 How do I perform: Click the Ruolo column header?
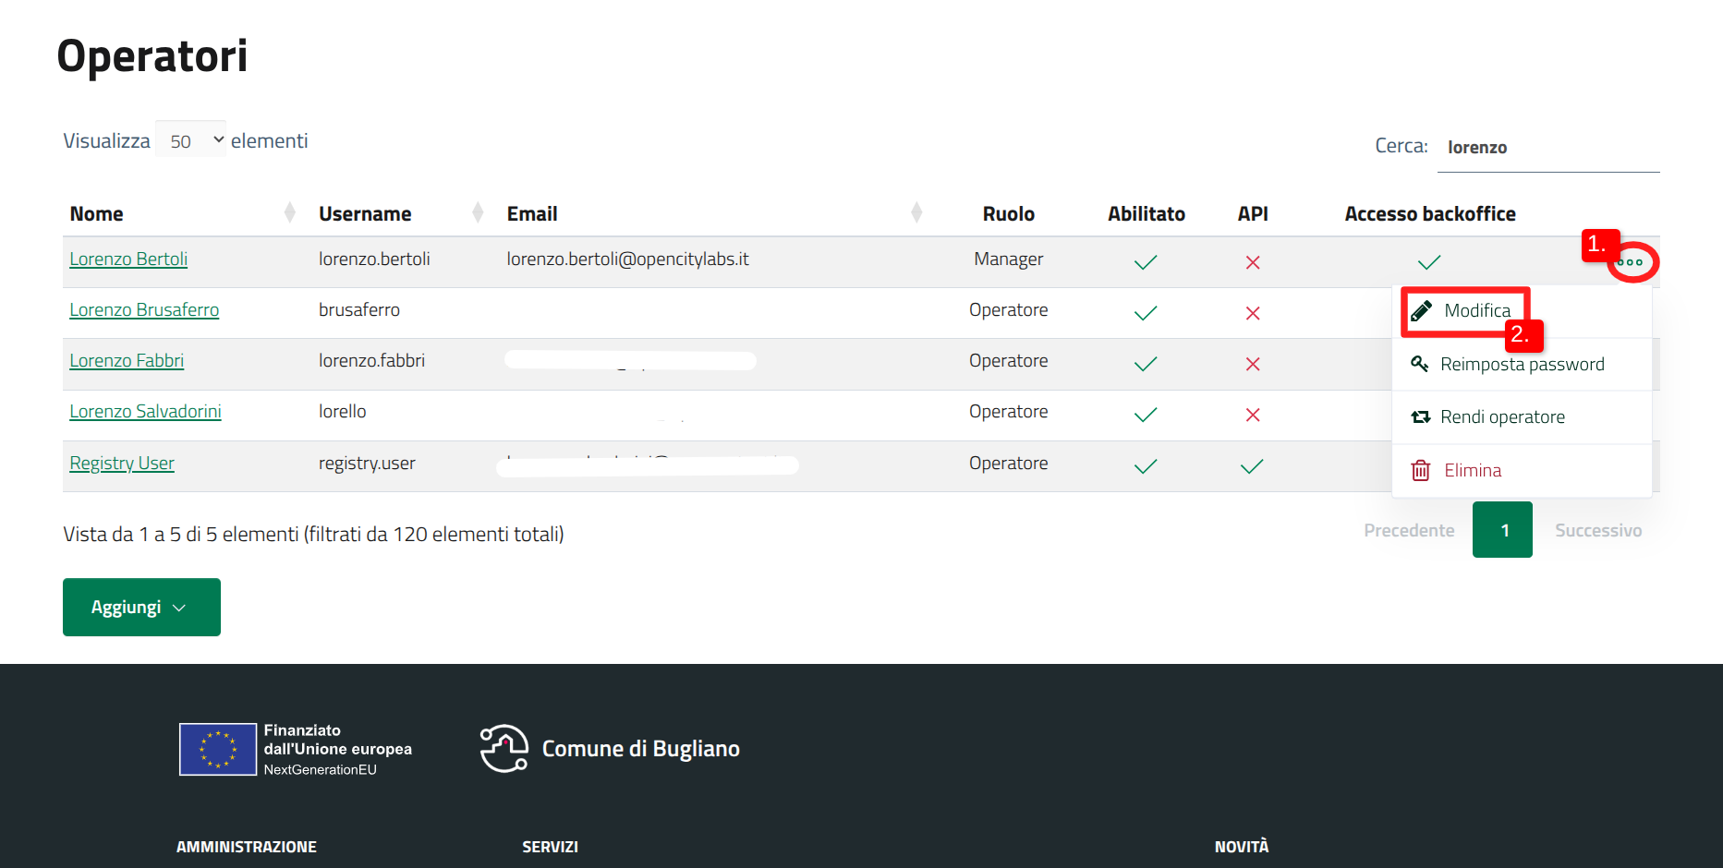coord(1008,213)
